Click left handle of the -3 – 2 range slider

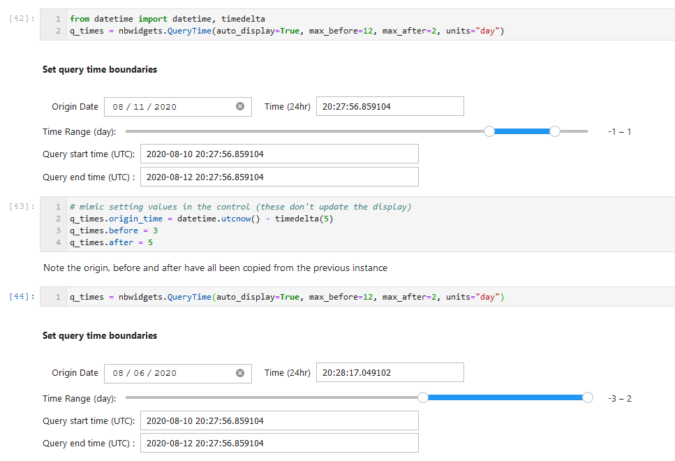pos(423,397)
